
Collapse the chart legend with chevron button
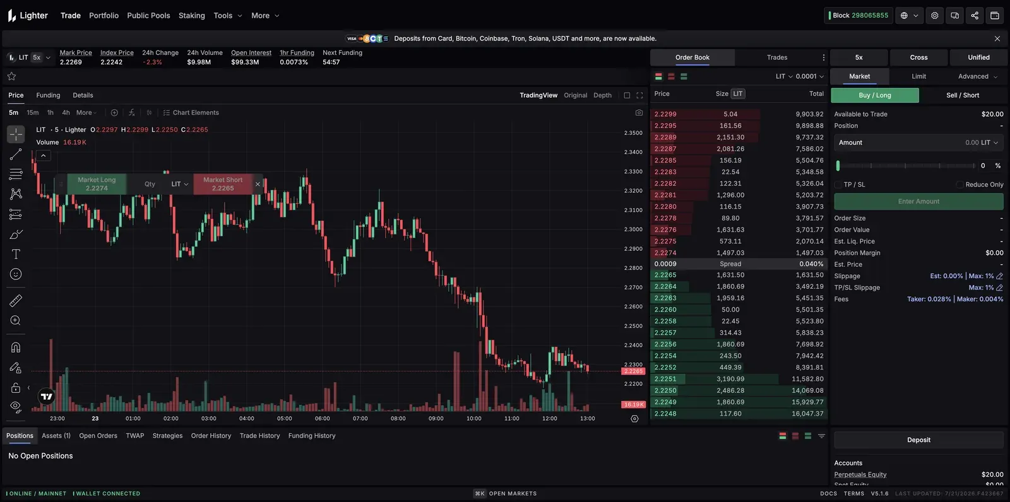click(43, 156)
